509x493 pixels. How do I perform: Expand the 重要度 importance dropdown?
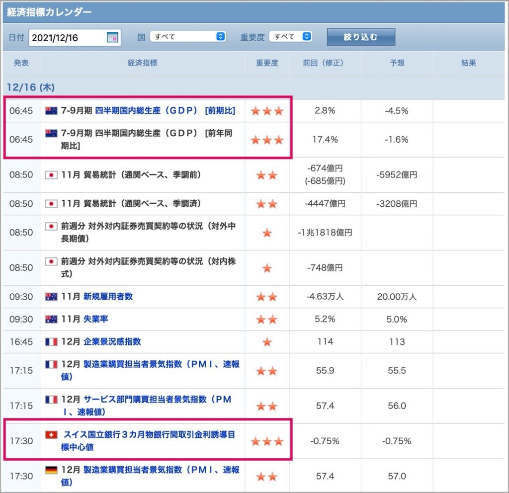(x=290, y=36)
